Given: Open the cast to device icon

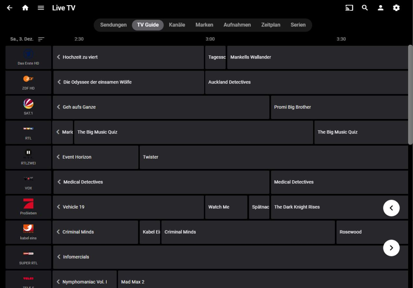Looking at the screenshot, I should pos(349,8).
